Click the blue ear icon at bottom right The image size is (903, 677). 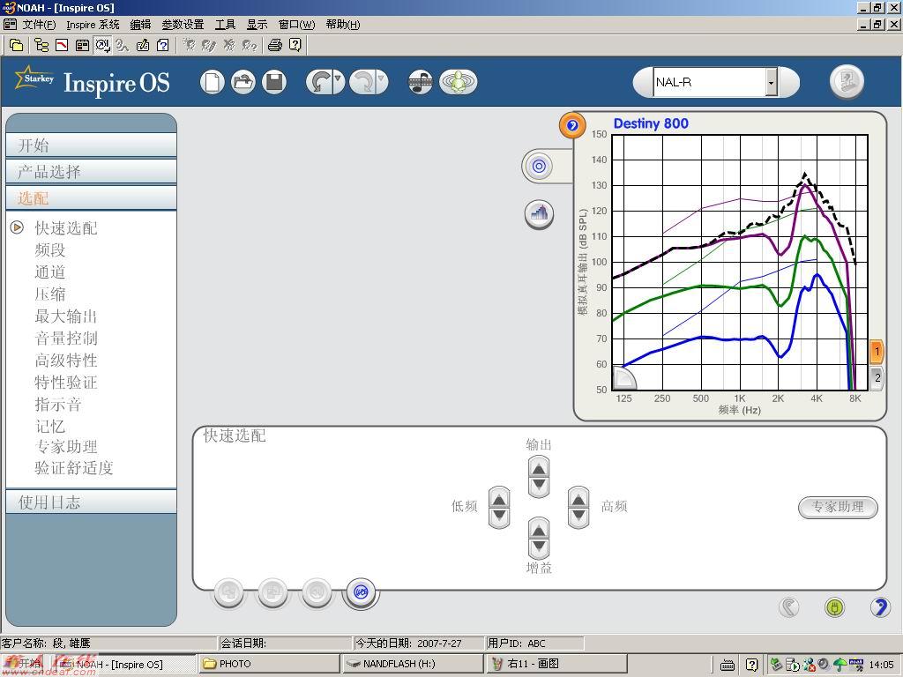click(x=880, y=606)
